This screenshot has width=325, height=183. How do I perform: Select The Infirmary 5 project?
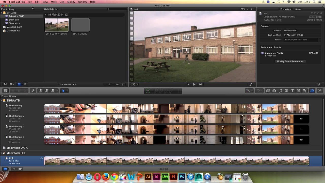17,137
